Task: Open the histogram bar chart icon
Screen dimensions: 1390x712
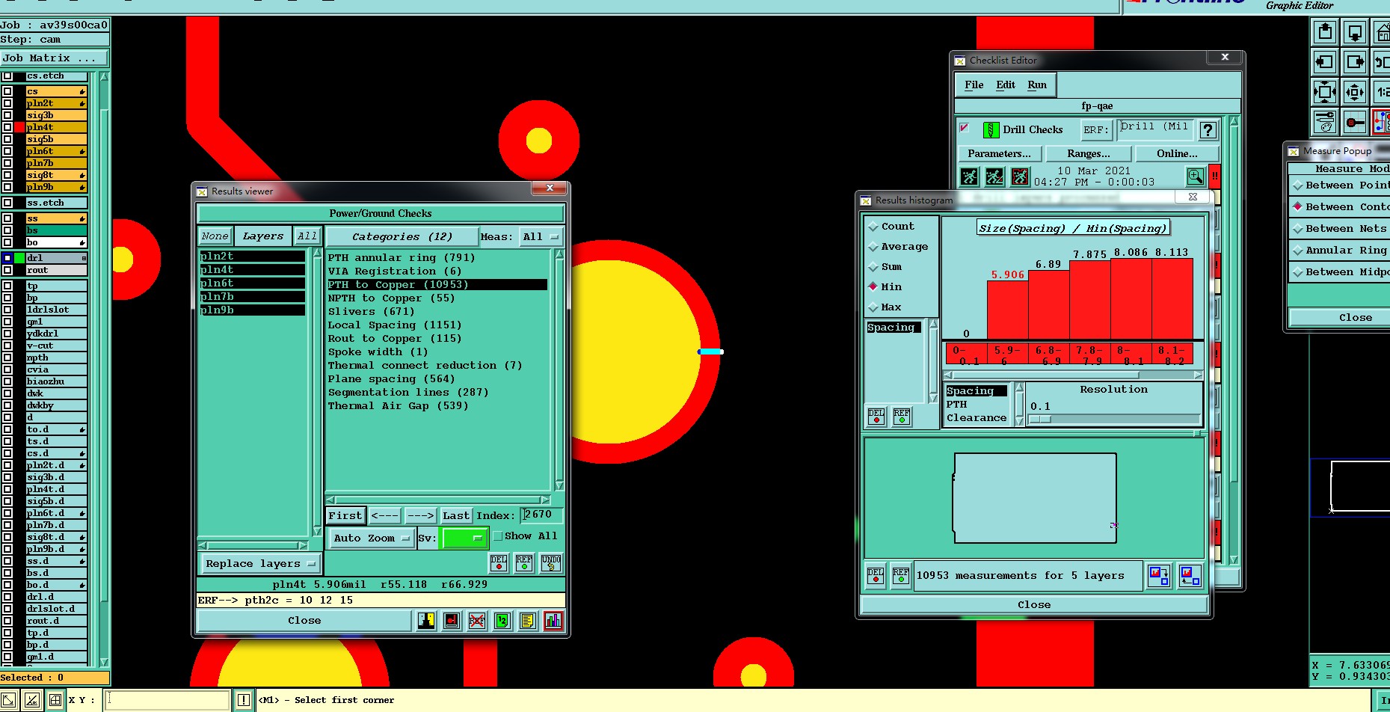Action: [553, 621]
